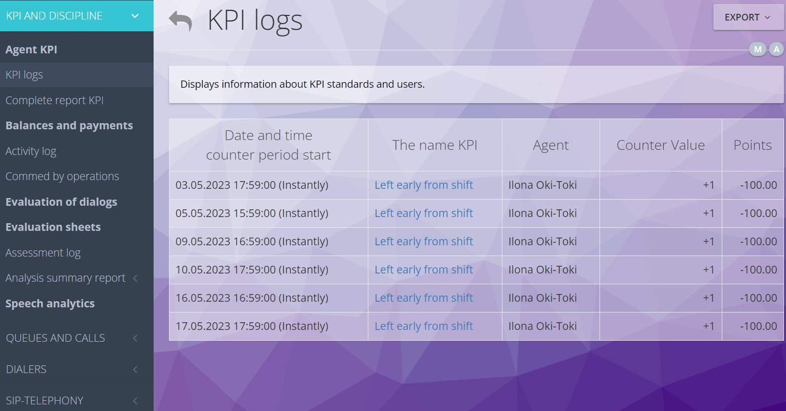Open Evaluation sheets

point(53,227)
